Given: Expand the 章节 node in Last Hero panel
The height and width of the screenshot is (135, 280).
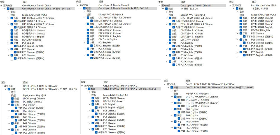Looking at the screenshot, I should tap(237, 11).
